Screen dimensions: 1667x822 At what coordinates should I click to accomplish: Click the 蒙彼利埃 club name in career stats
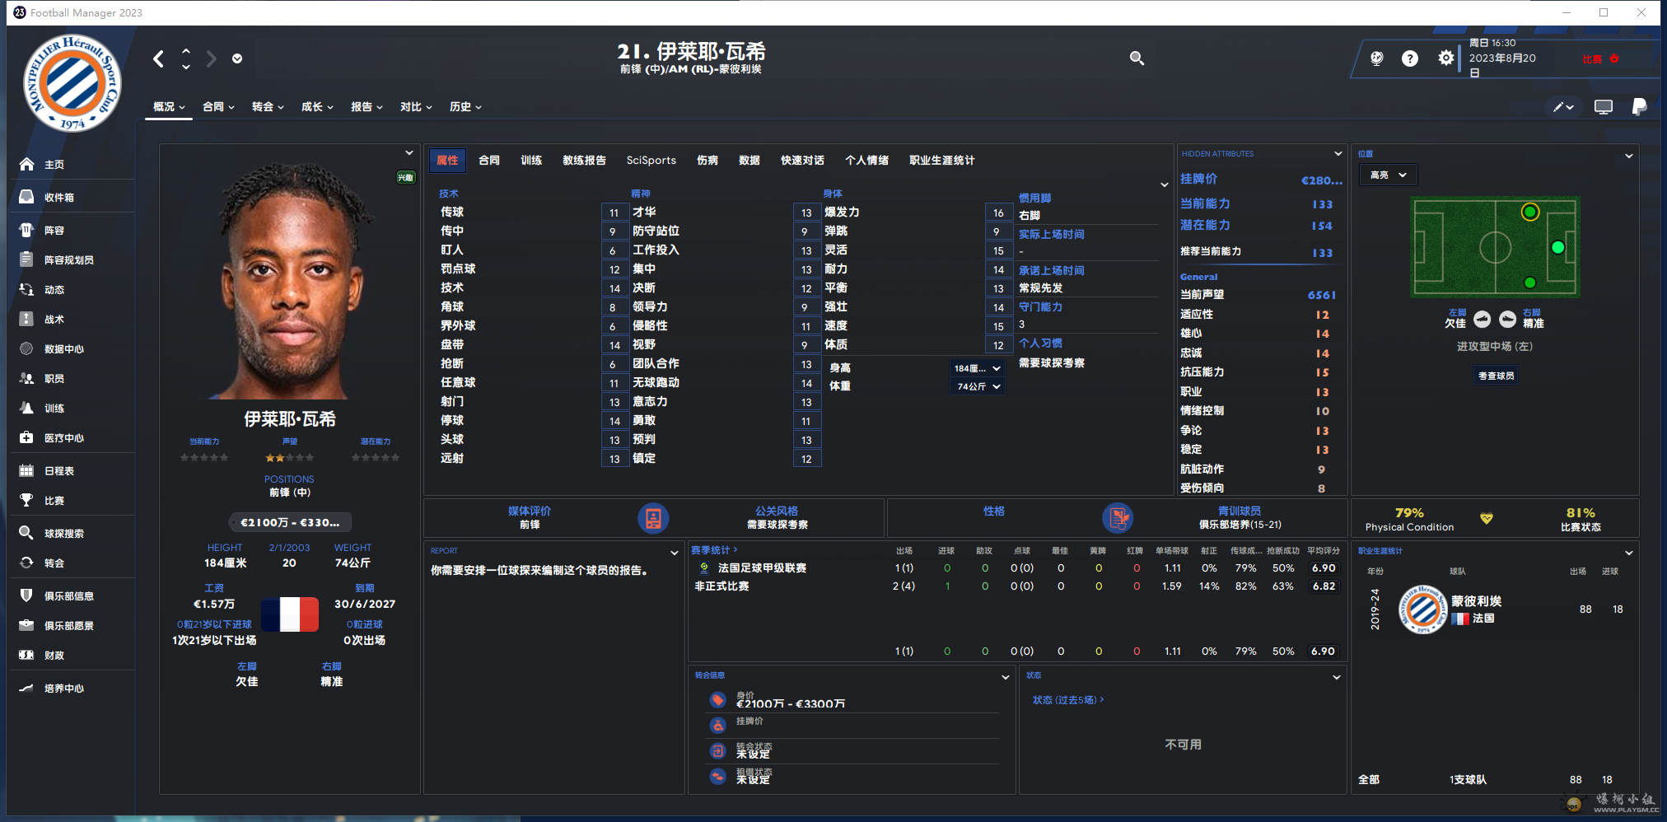(1476, 601)
